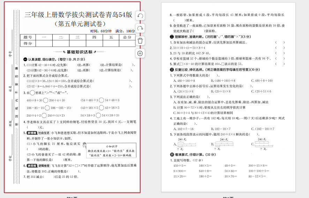Image resolution: width=309 pixels, height=198 pixels.
Task: Delete page 1 using trash icon
Action: coord(140,41)
